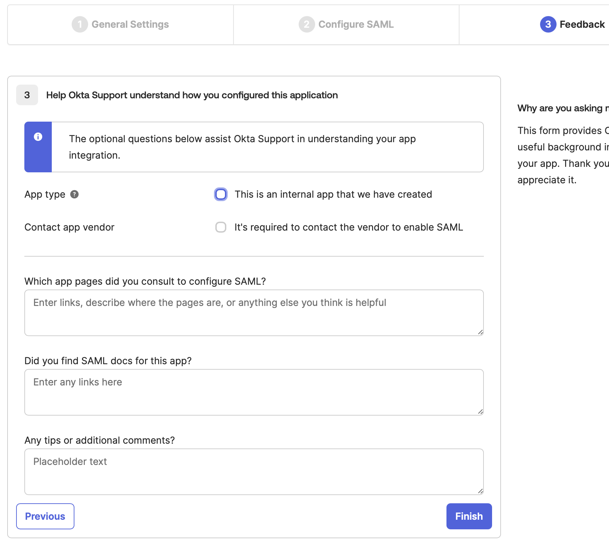Click the resize handle of the SAML docs textarea

(480, 412)
